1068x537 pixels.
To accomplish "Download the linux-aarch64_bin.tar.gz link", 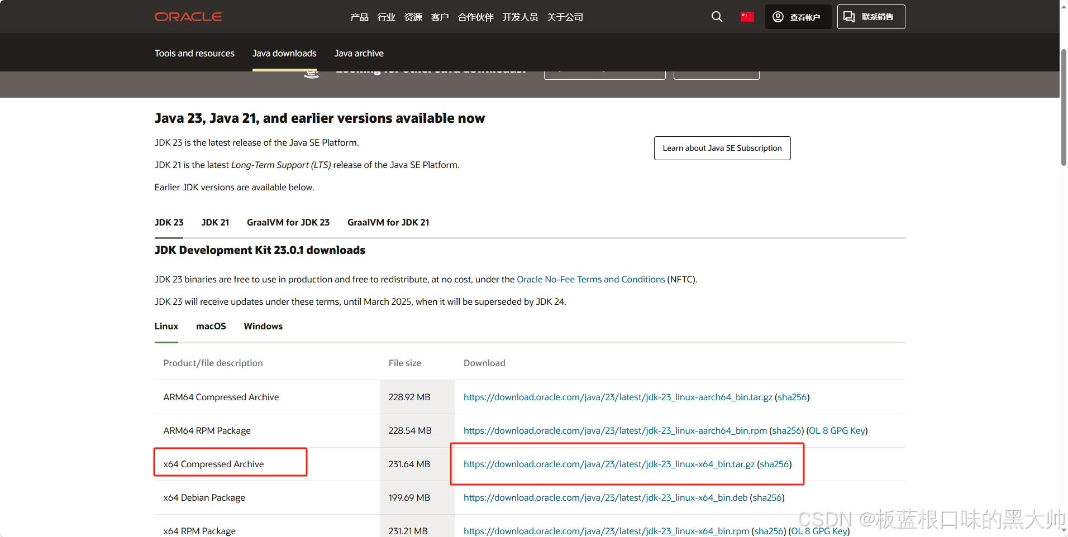I will [x=618, y=397].
